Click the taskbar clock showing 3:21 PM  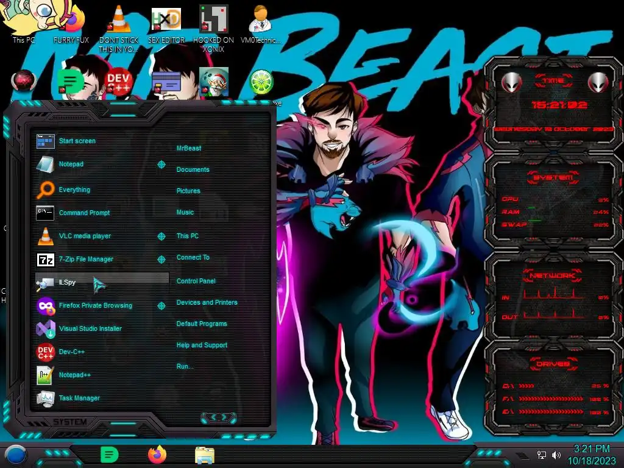[x=592, y=449]
